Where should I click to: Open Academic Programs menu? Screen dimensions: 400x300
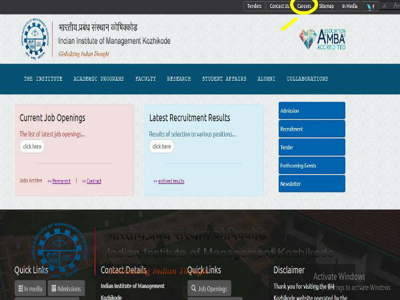click(99, 79)
